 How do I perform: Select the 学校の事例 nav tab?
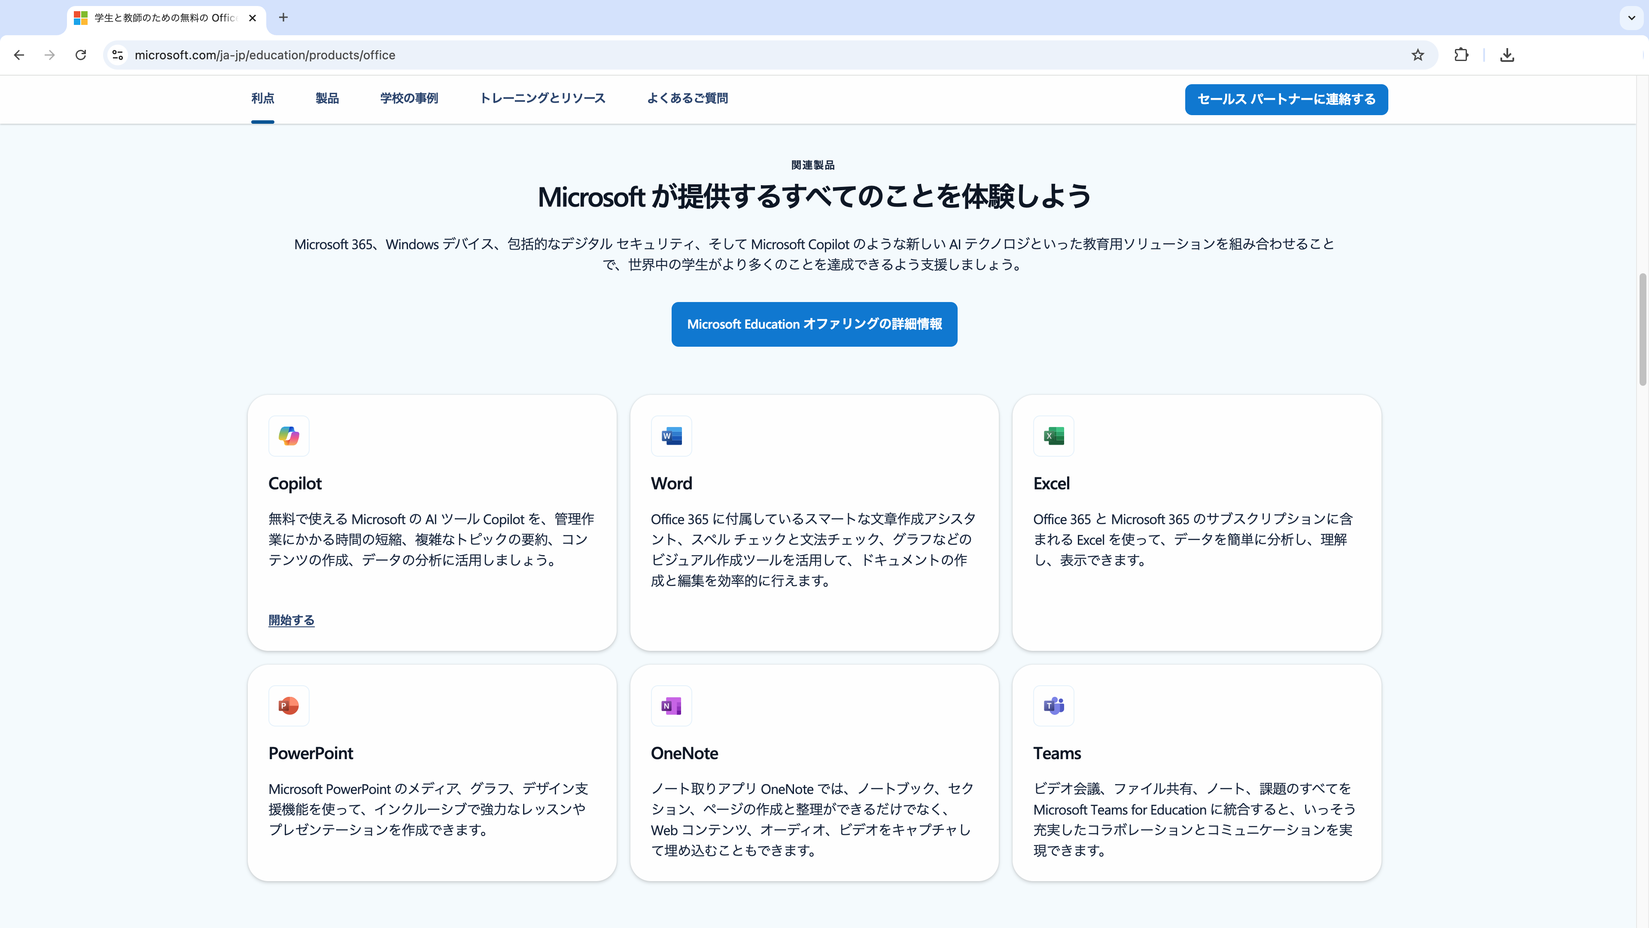click(409, 99)
